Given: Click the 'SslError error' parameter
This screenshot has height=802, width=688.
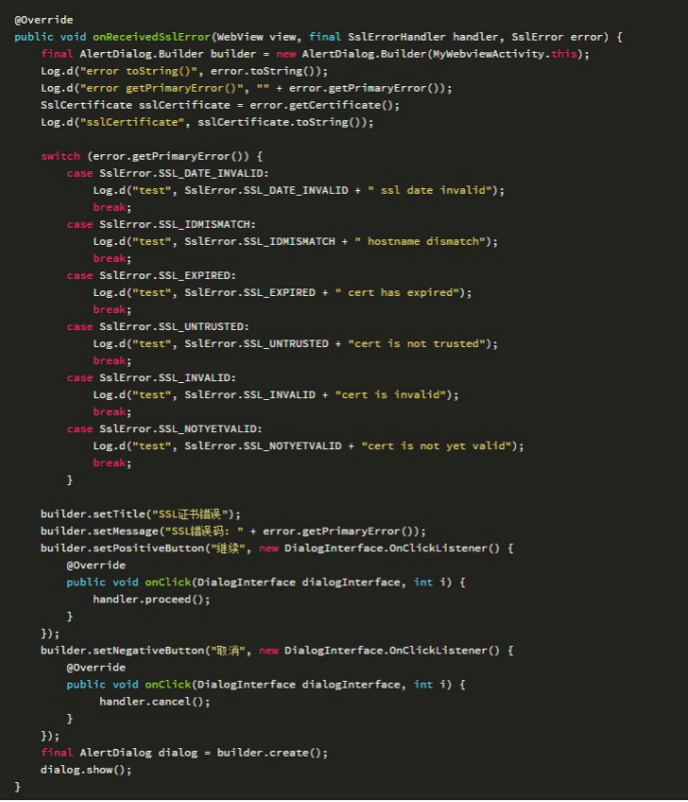Looking at the screenshot, I should [x=557, y=37].
